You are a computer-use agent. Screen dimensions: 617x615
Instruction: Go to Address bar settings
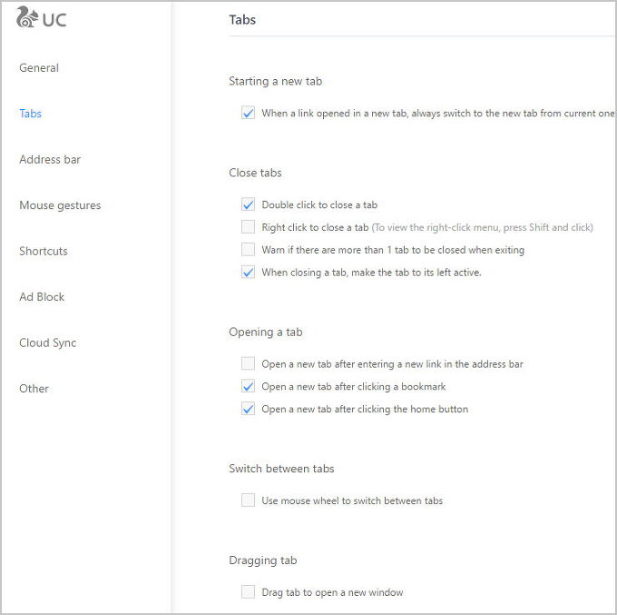(x=50, y=160)
